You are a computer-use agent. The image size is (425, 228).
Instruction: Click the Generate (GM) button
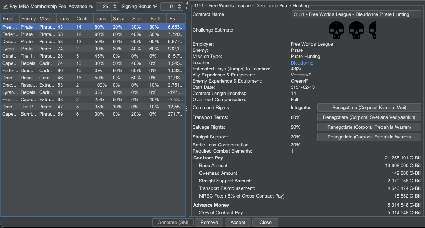(x=173, y=222)
